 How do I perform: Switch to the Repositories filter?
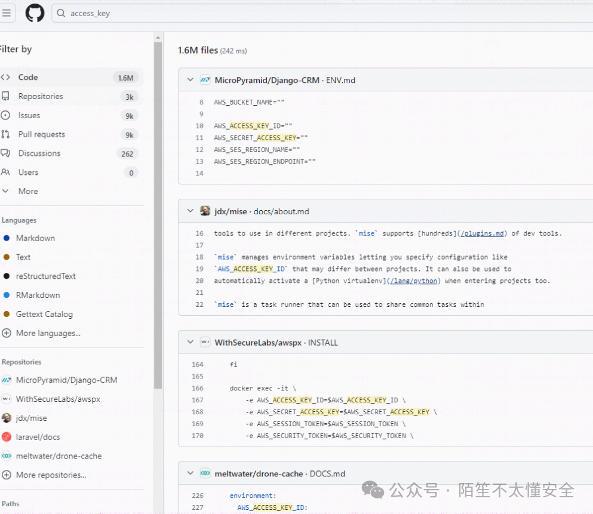42,96
